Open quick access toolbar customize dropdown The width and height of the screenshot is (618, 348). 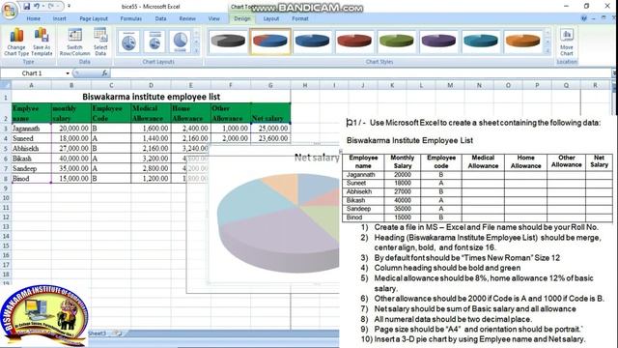pyautogui.click(x=70, y=7)
